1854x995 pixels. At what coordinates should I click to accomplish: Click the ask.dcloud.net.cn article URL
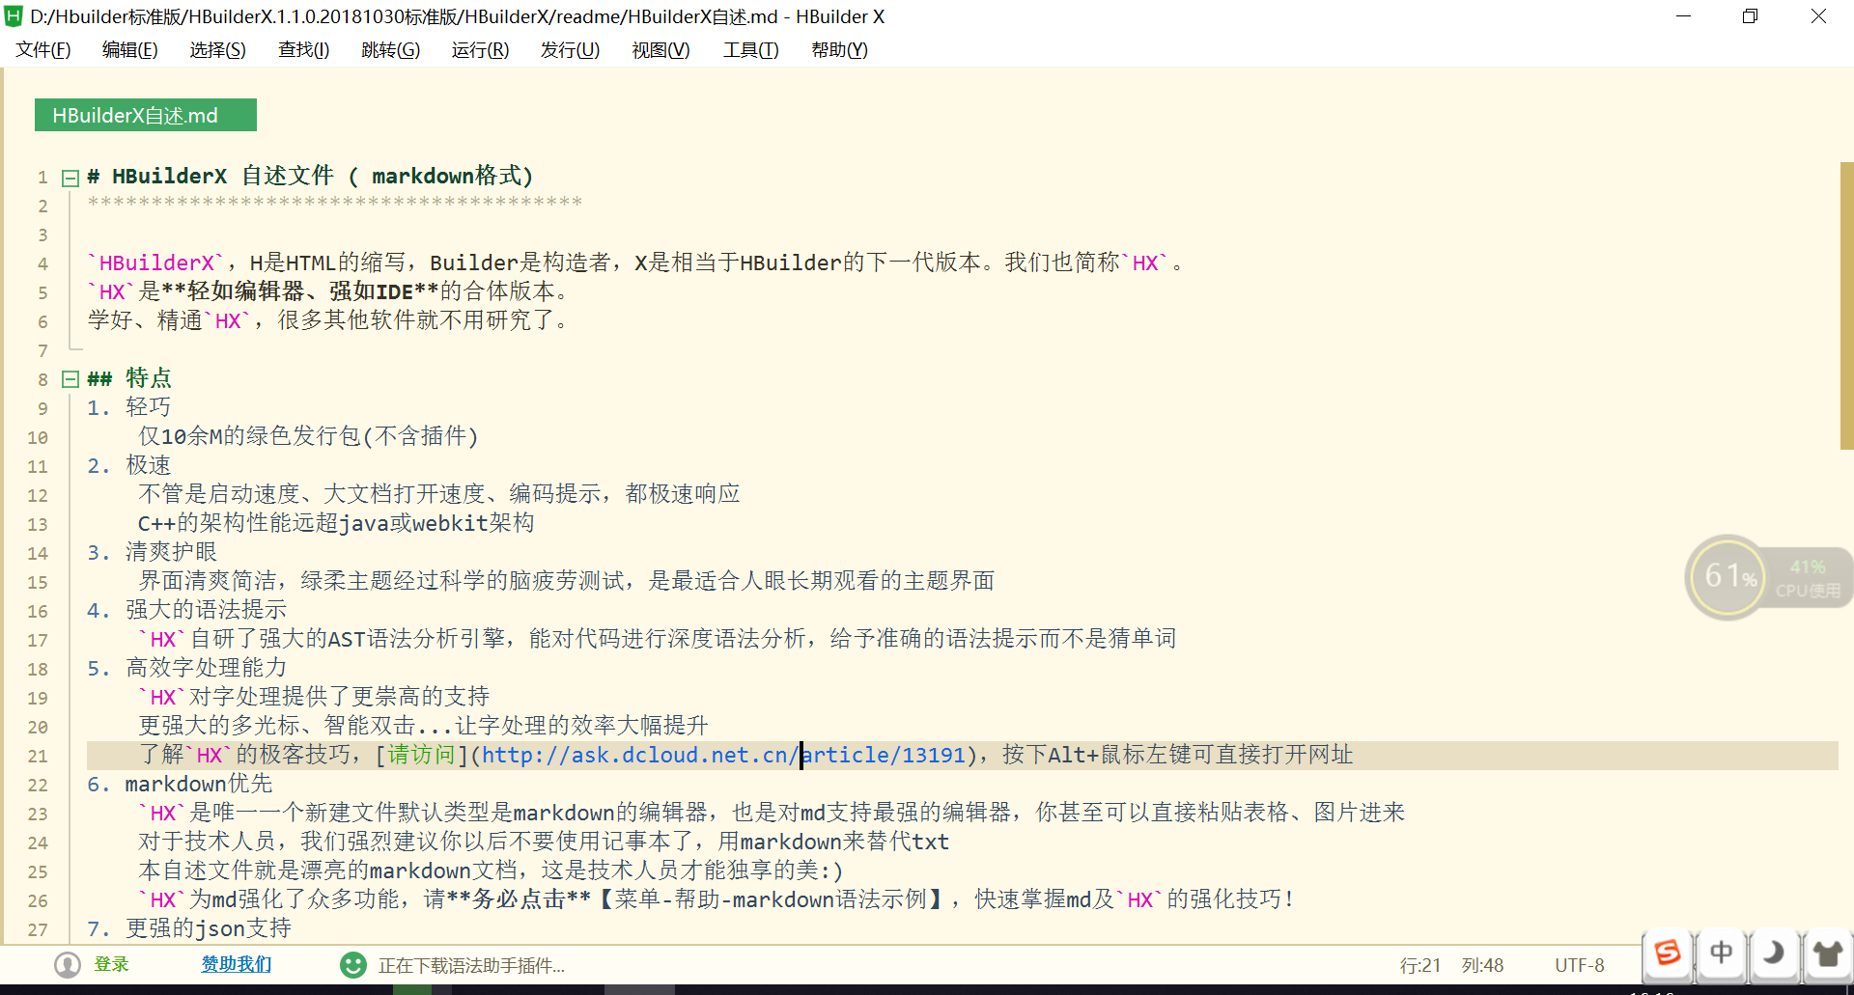tap(723, 755)
